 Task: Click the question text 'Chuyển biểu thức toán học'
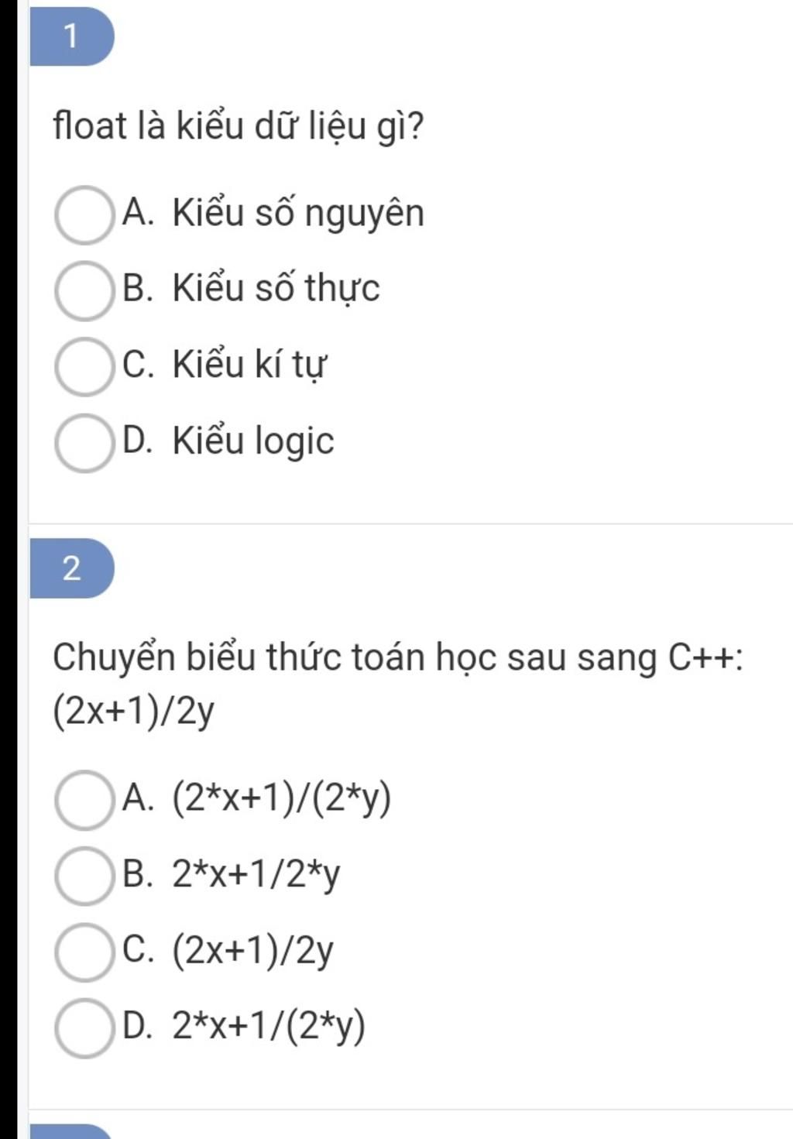[276, 658]
